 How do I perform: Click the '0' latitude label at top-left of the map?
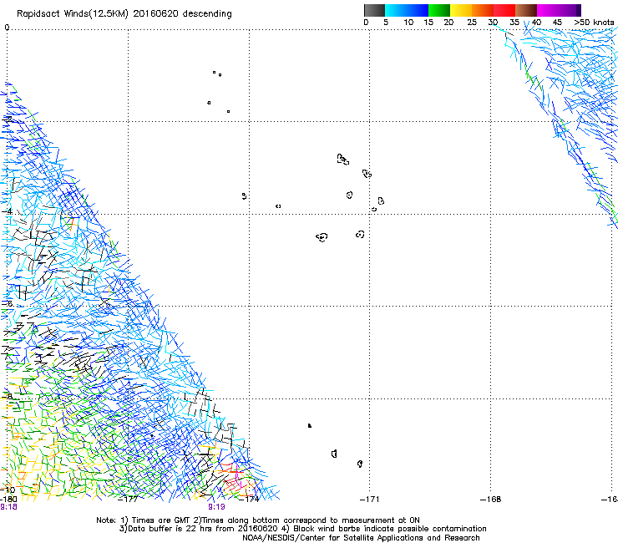coord(7,28)
